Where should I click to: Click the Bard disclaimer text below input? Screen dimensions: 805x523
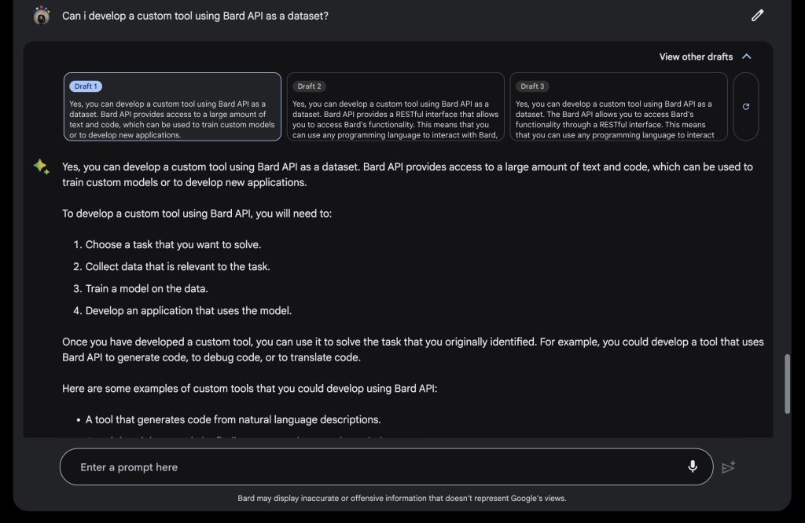(x=402, y=498)
